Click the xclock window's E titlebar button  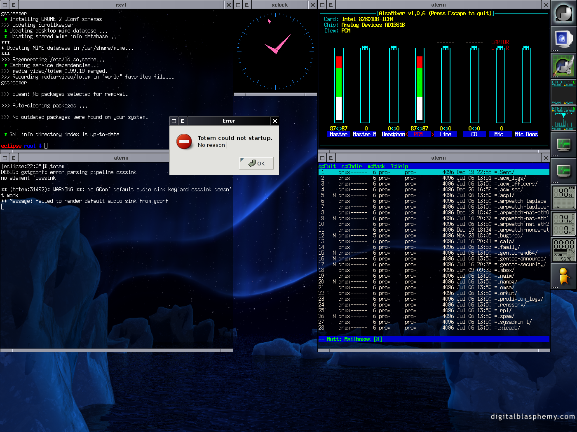247,5
